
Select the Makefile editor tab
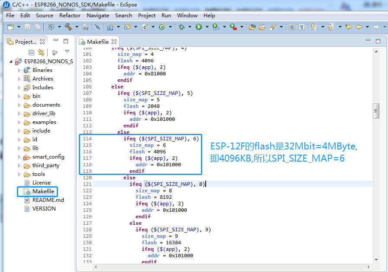[x=98, y=42]
